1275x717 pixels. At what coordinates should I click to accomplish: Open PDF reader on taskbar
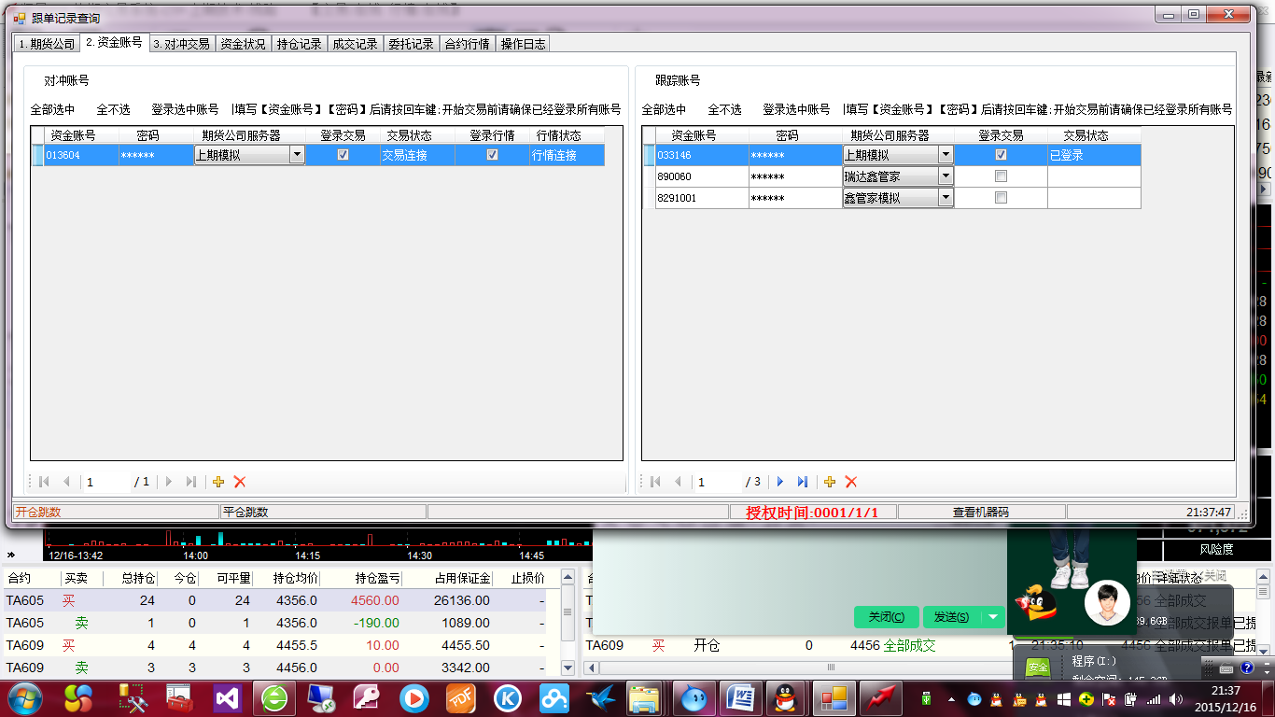coord(460,698)
